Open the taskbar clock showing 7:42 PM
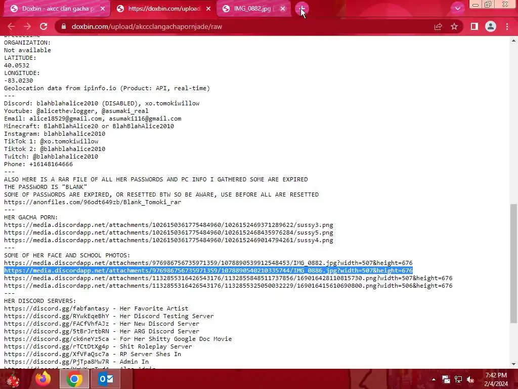 (x=496, y=379)
